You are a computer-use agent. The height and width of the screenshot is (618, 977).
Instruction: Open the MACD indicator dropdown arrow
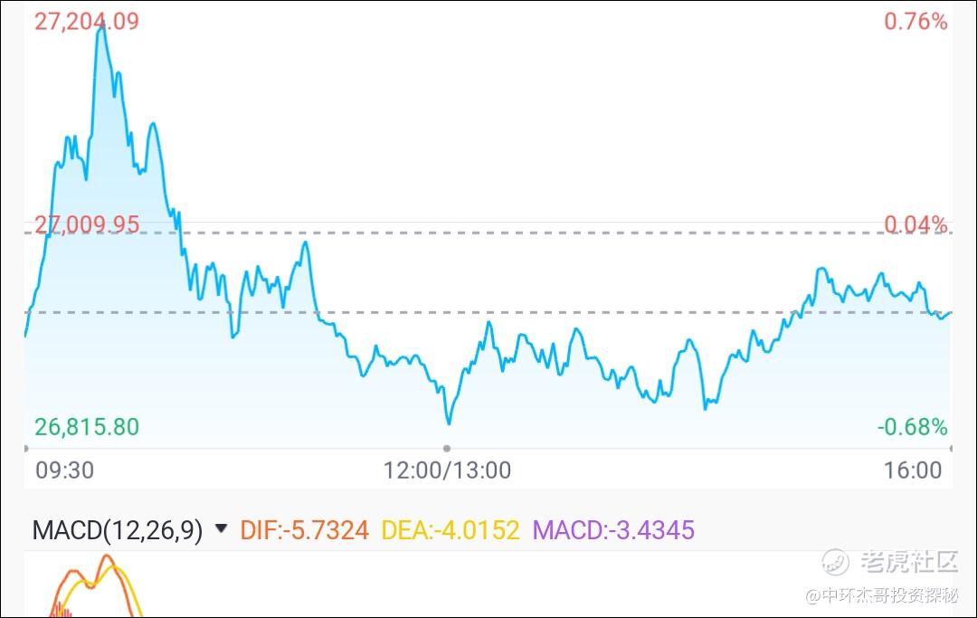[221, 529]
